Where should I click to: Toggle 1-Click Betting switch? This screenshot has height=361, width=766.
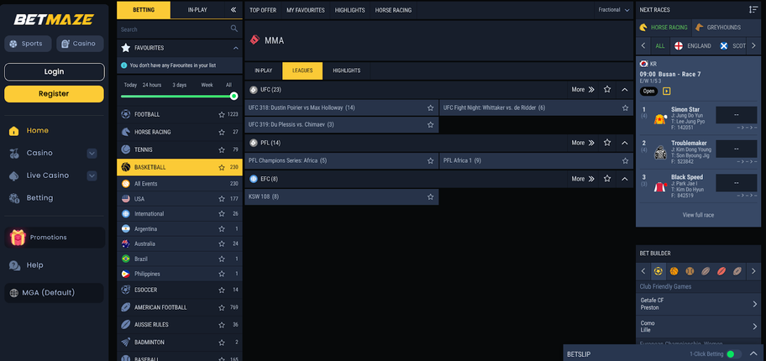point(733,354)
